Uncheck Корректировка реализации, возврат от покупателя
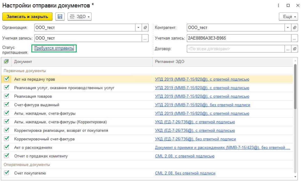The width and height of the screenshot is (301, 182). click(x=7, y=130)
